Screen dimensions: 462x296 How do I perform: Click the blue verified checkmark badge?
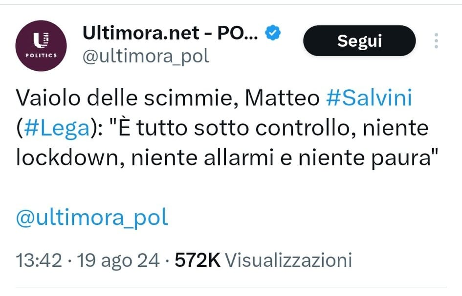click(x=273, y=33)
